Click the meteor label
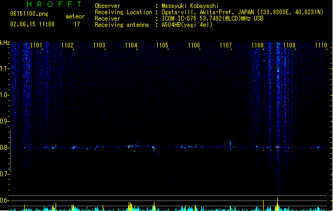Image resolution: width=333 pixels, height=211 pixels. coord(75,16)
